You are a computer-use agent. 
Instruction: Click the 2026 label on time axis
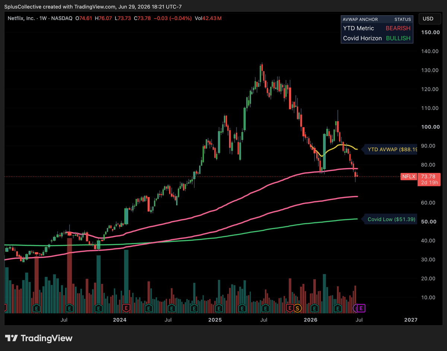pyautogui.click(x=310, y=320)
